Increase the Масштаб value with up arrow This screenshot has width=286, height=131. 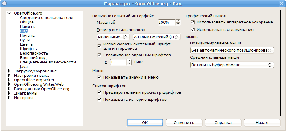(x=178, y=21)
